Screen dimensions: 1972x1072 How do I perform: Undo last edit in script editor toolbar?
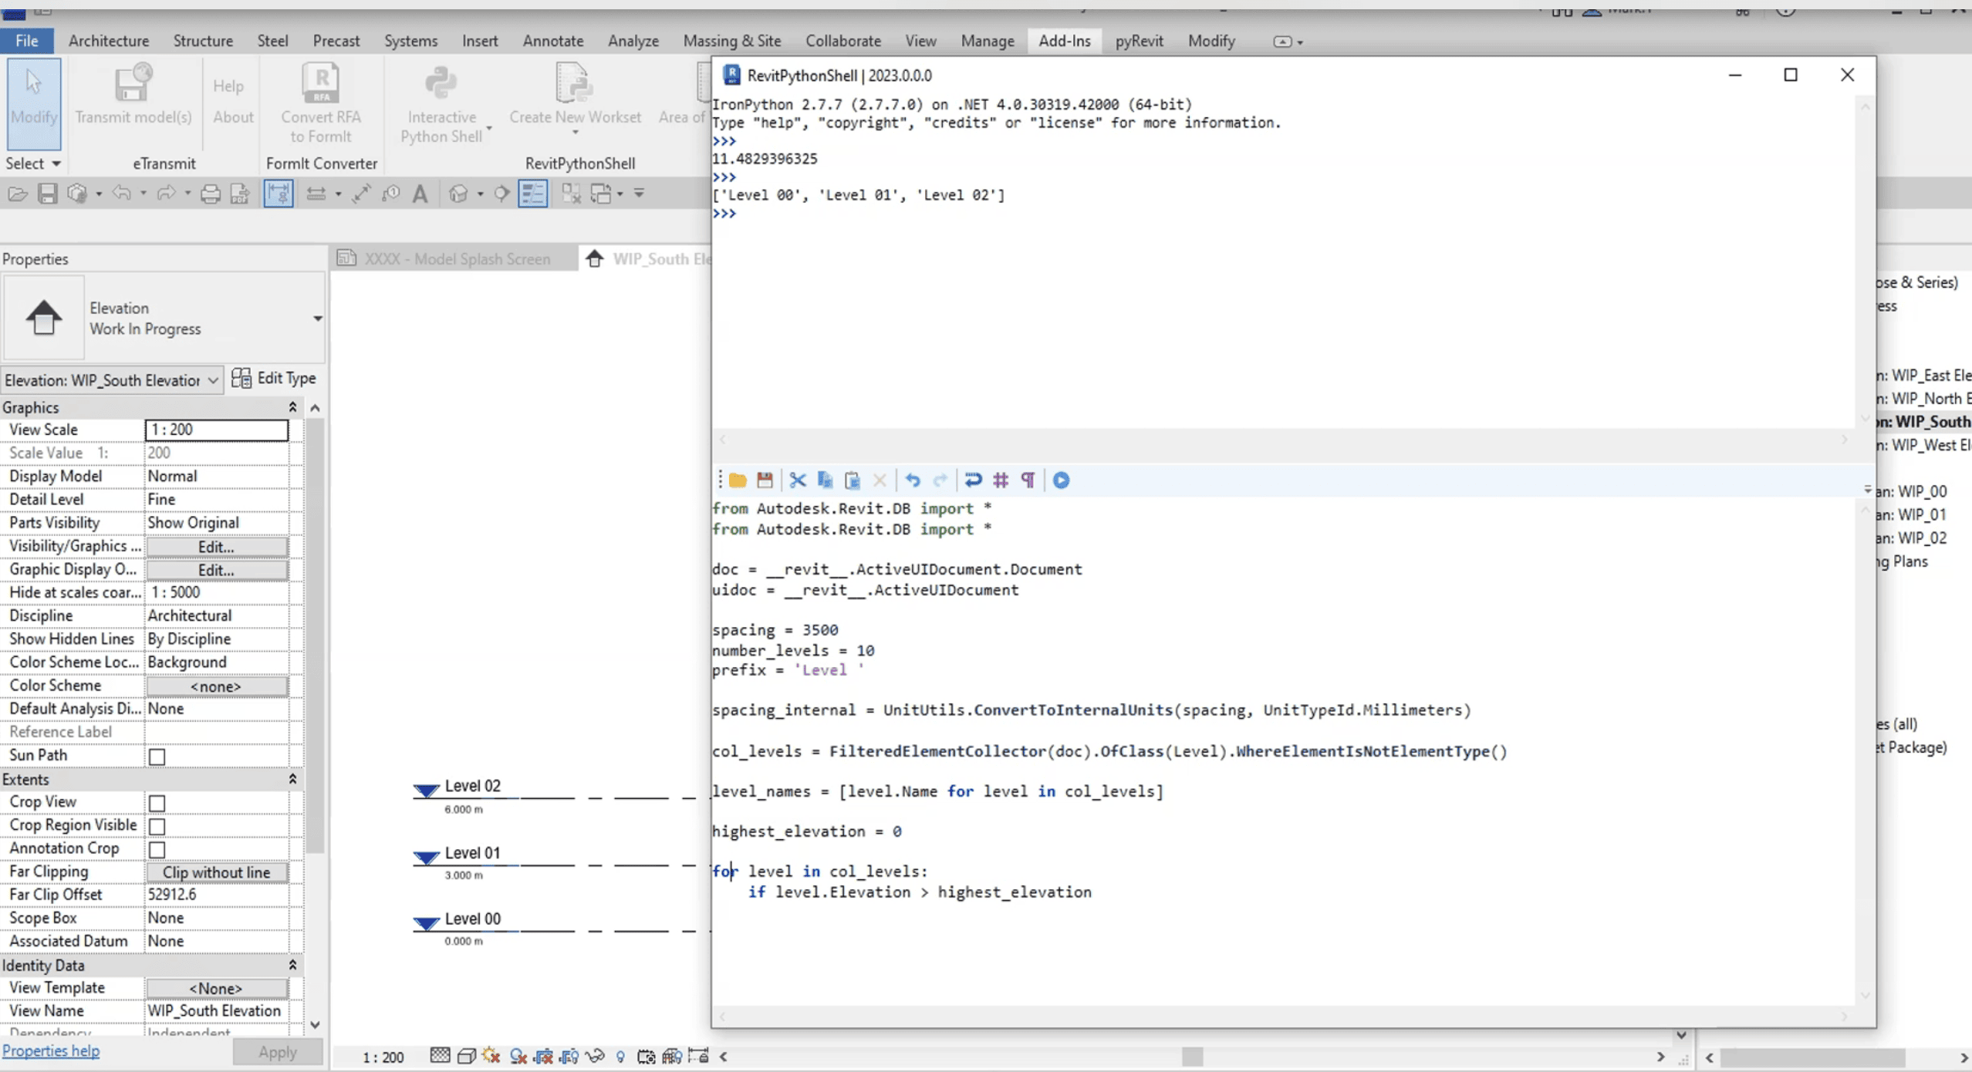pyautogui.click(x=913, y=480)
